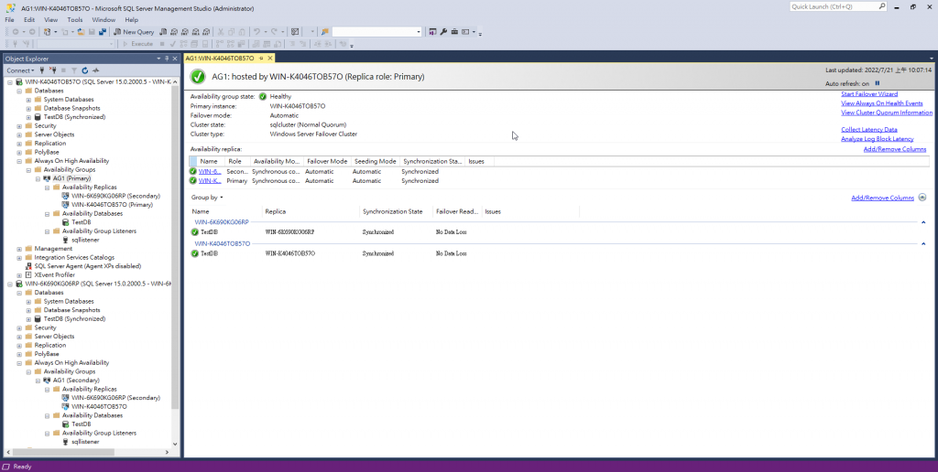Click the Seeding Mode column header
Image resolution: width=938 pixels, height=472 pixels.
(x=375, y=161)
